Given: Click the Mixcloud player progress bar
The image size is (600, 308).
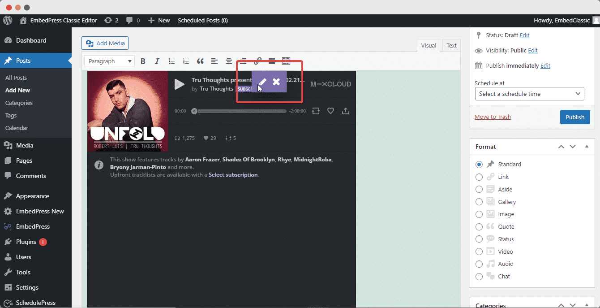Looking at the screenshot, I should click(240, 111).
